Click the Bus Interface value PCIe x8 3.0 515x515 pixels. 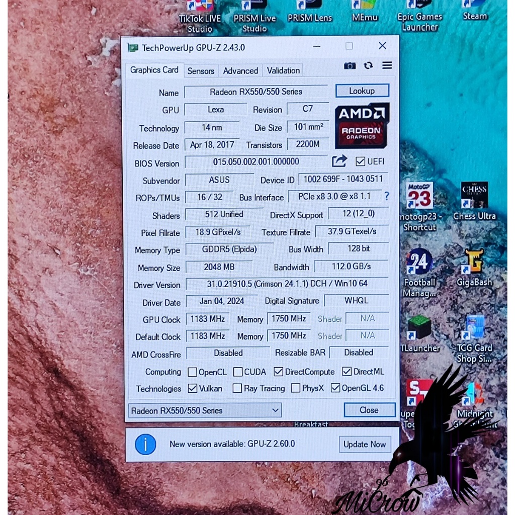click(334, 197)
